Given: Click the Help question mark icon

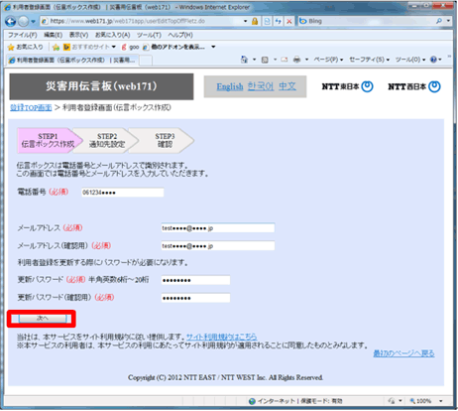Looking at the screenshot, I should [x=433, y=60].
